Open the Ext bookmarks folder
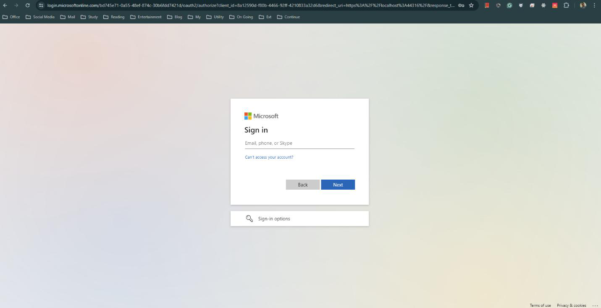The image size is (601, 308). (265, 17)
